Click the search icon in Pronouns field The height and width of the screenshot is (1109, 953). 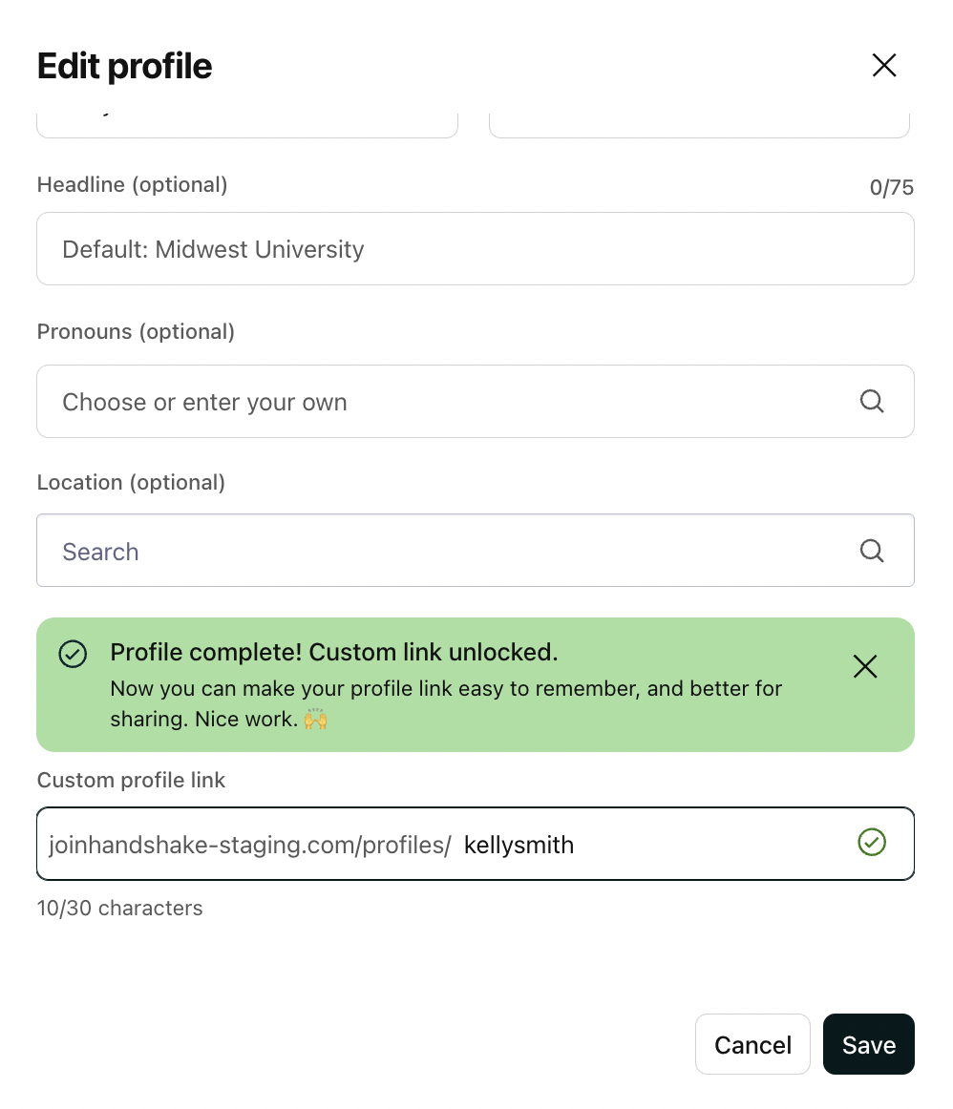[871, 401]
